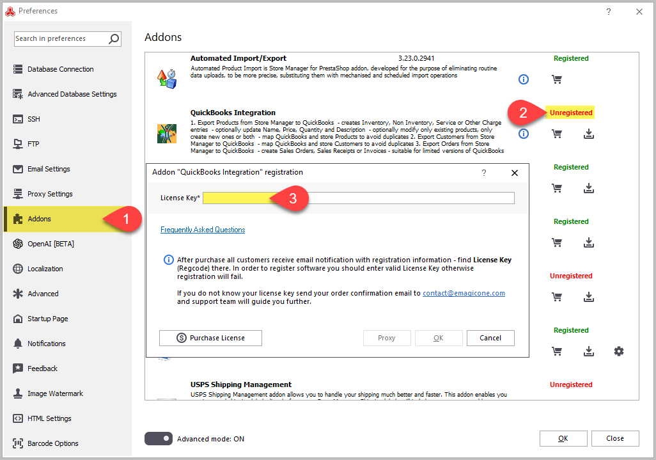The image size is (656, 460).
Task: Click the Unregistered status of USPS Shipping Management
Action: coord(571,385)
